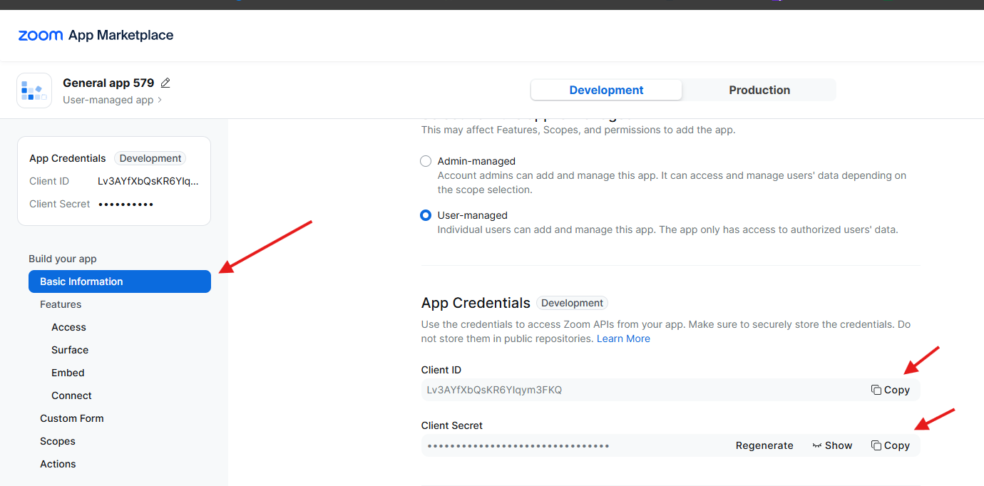
Task: Regenerate the Client Secret
Action: tap(764, 445)
